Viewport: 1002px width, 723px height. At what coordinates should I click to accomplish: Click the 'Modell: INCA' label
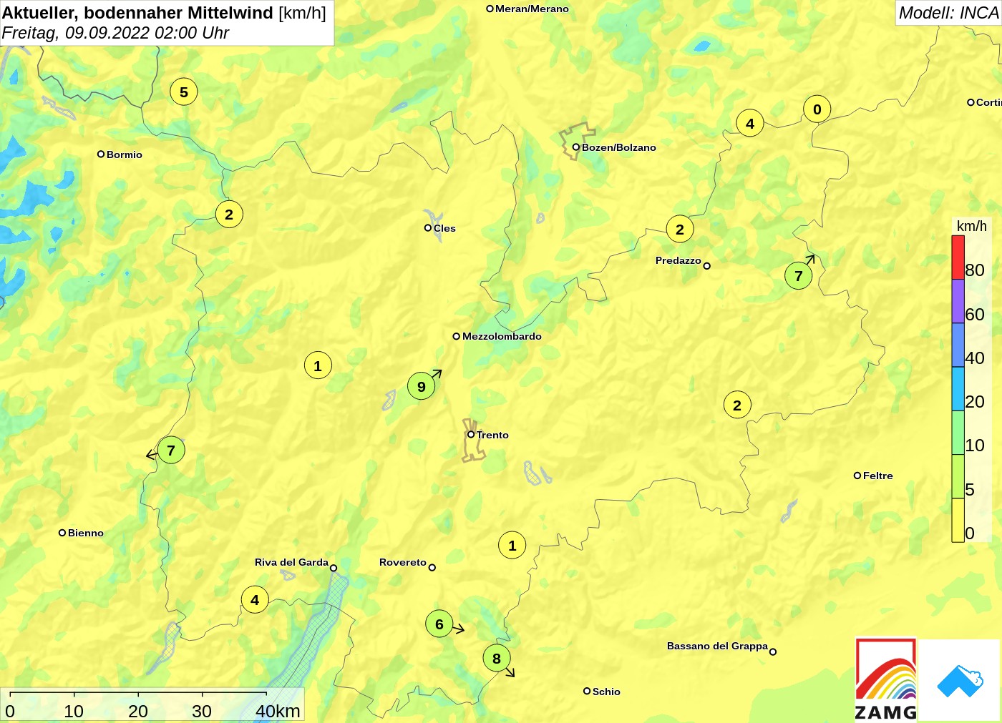[948, 13]
